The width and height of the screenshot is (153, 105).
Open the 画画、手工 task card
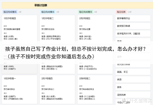point(132,72)
